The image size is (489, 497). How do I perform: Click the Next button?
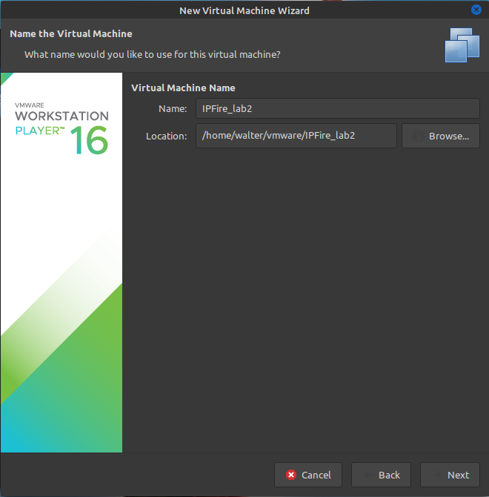(450, 475)
